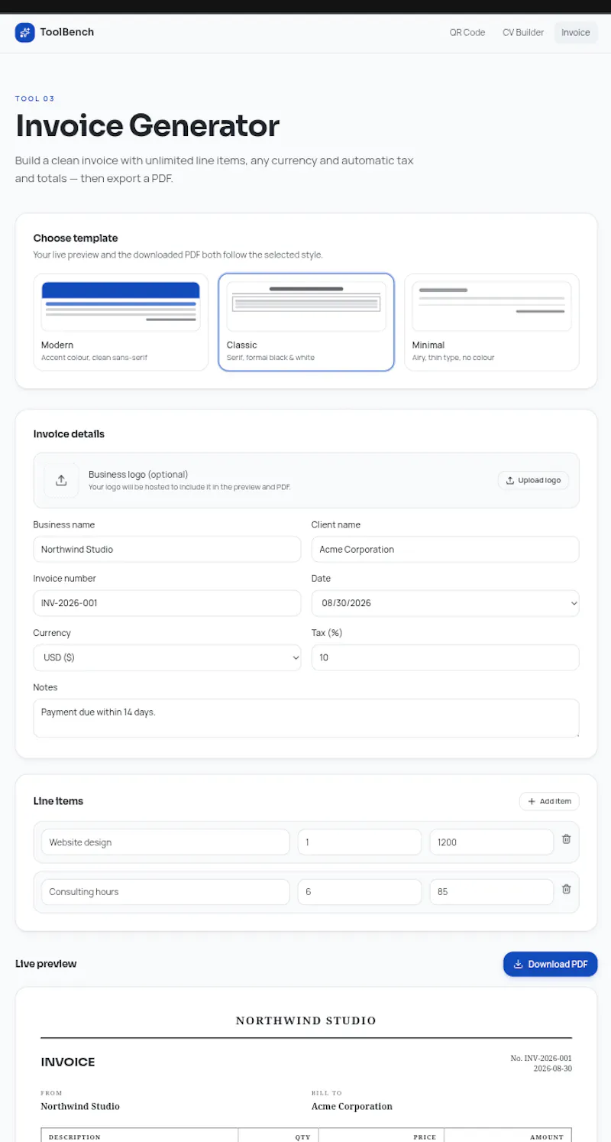611x1142 pixels.
Task: Edit the Tax percentage field
Action: tap(445, 657)
